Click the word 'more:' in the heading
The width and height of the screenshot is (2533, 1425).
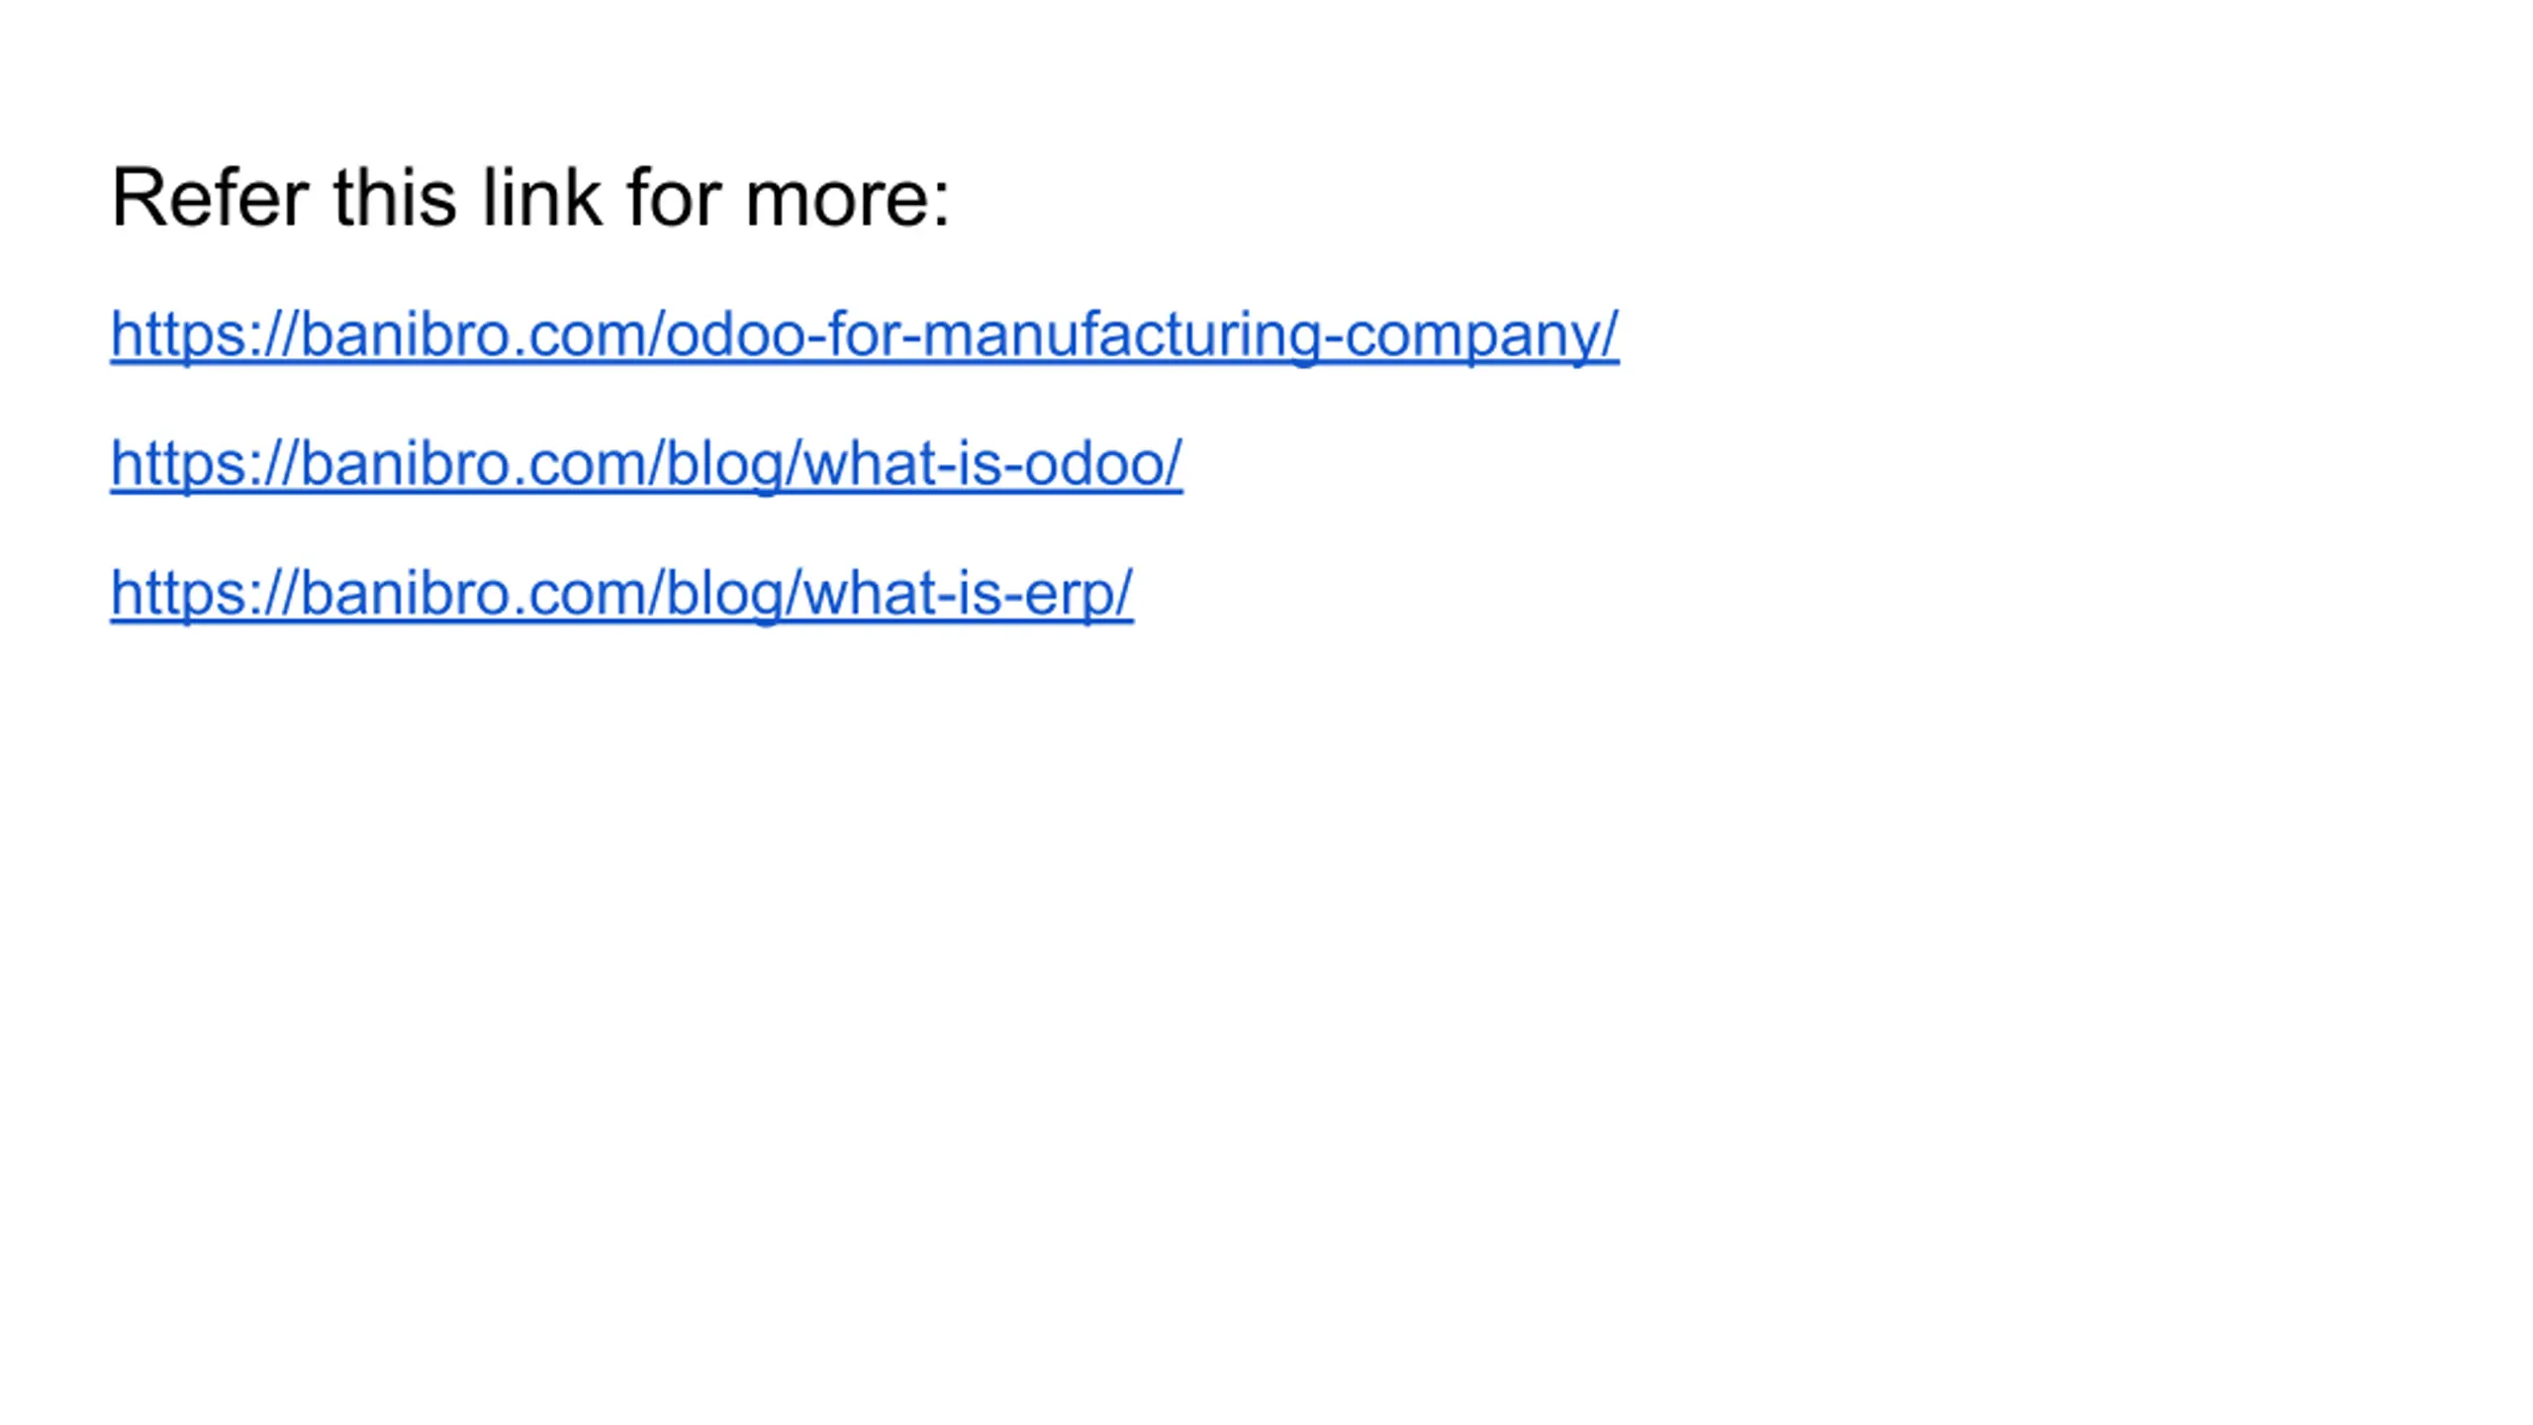(x=848, y=197)
